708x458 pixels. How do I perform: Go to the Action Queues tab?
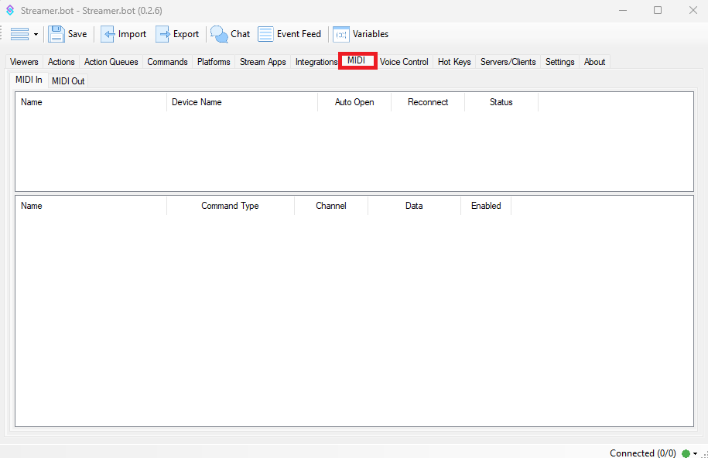(x=111, y=62)
